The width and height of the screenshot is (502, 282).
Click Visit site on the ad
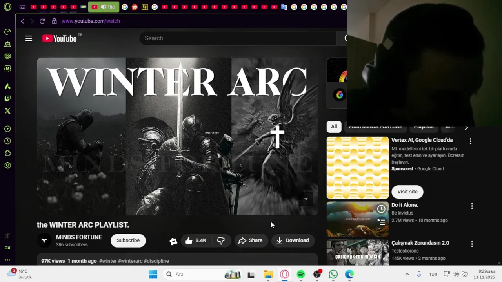point(407,192)
